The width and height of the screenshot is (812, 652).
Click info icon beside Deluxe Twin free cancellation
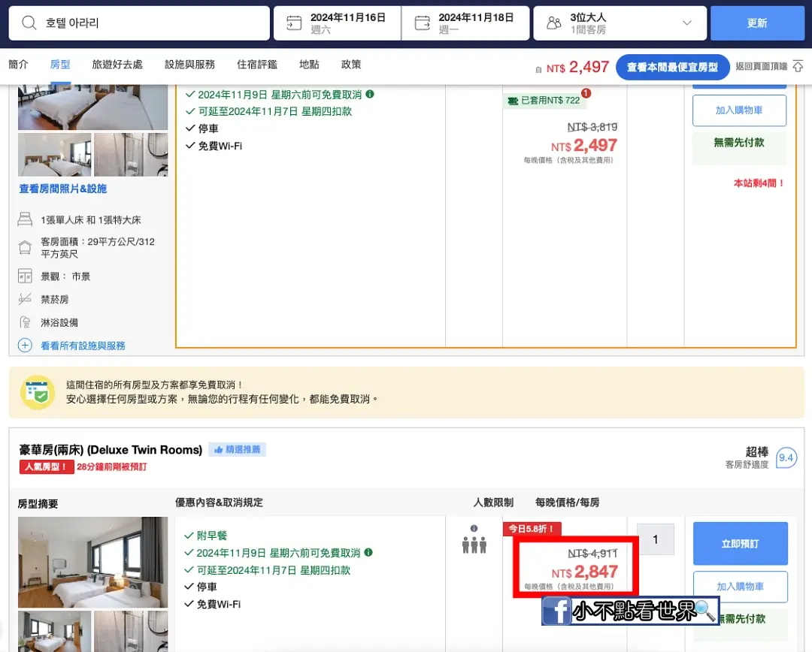click(x=368, y=552)
